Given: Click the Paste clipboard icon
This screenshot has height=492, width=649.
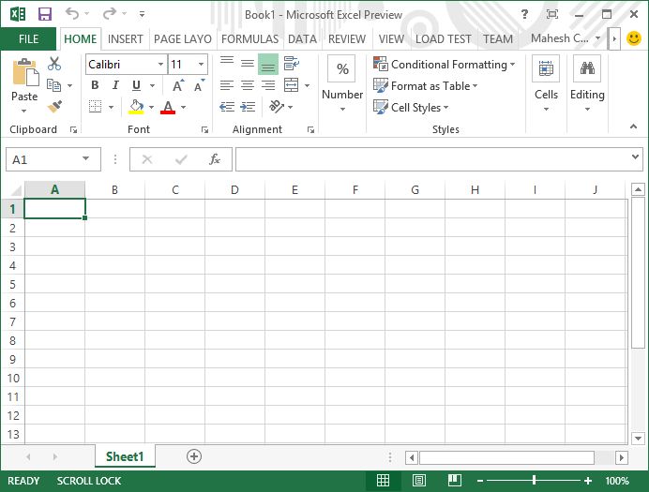Looking at the screenshot, I should point(25,72).
